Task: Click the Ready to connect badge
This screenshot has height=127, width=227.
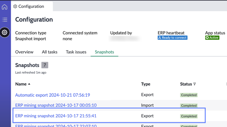Action: tap(173, 38)
